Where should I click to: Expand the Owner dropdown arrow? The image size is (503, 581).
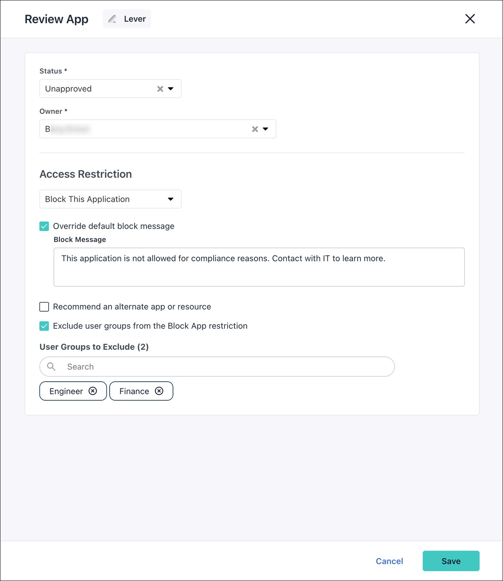(266, 129)
